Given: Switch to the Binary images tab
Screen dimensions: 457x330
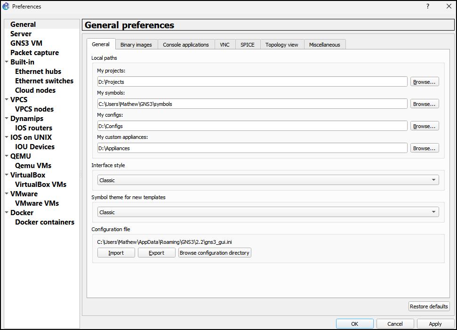Looking at the screenshot, I should (136, 45).
